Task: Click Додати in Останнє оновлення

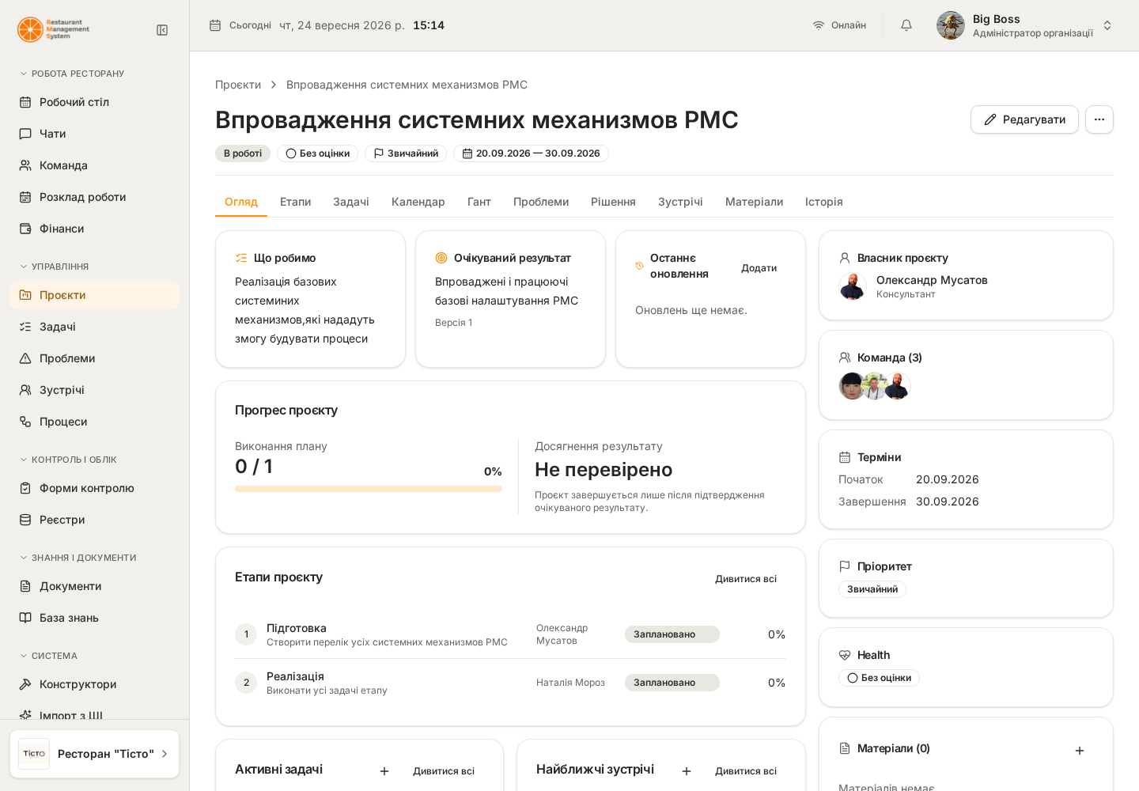Action: (759, 268)
